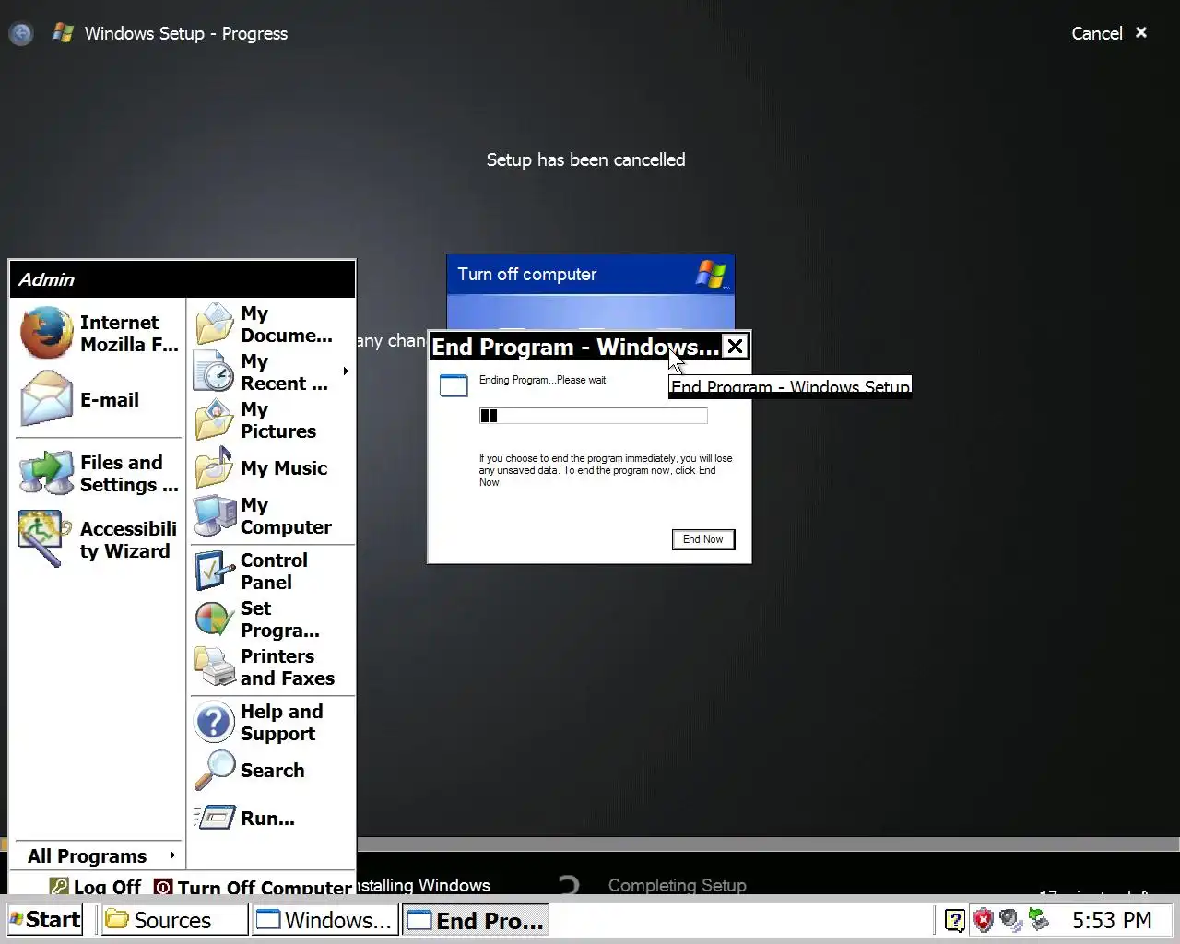Click the back arrow in Windows Setup
The image size is (1180, 944).
point(20,34)
